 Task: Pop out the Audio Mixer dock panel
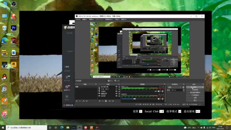[x=165, y=84]
